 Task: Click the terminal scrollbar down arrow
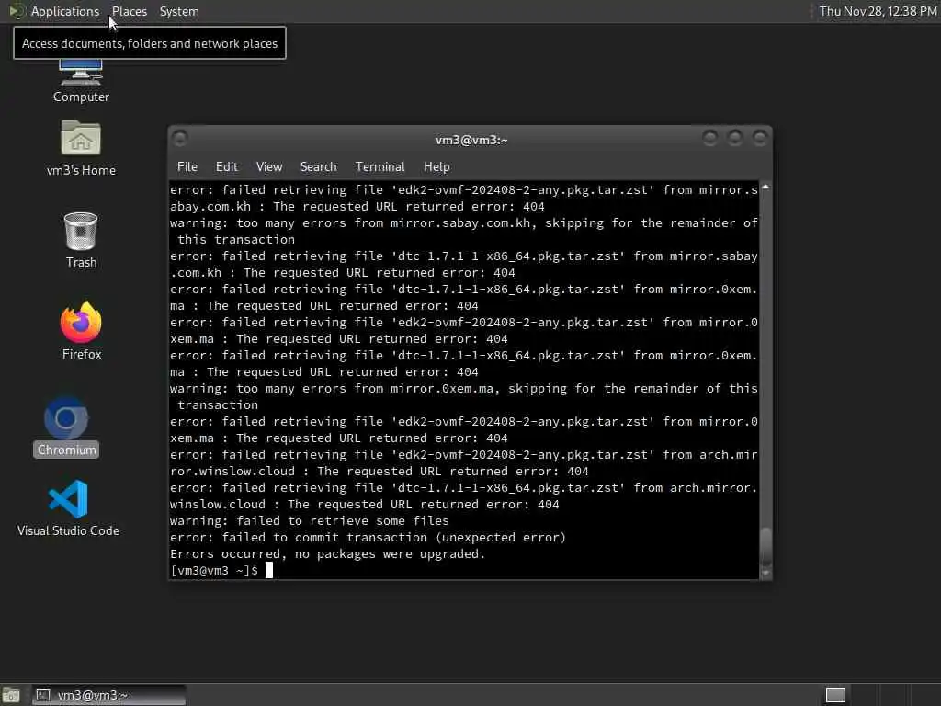(x=765, y=573)
